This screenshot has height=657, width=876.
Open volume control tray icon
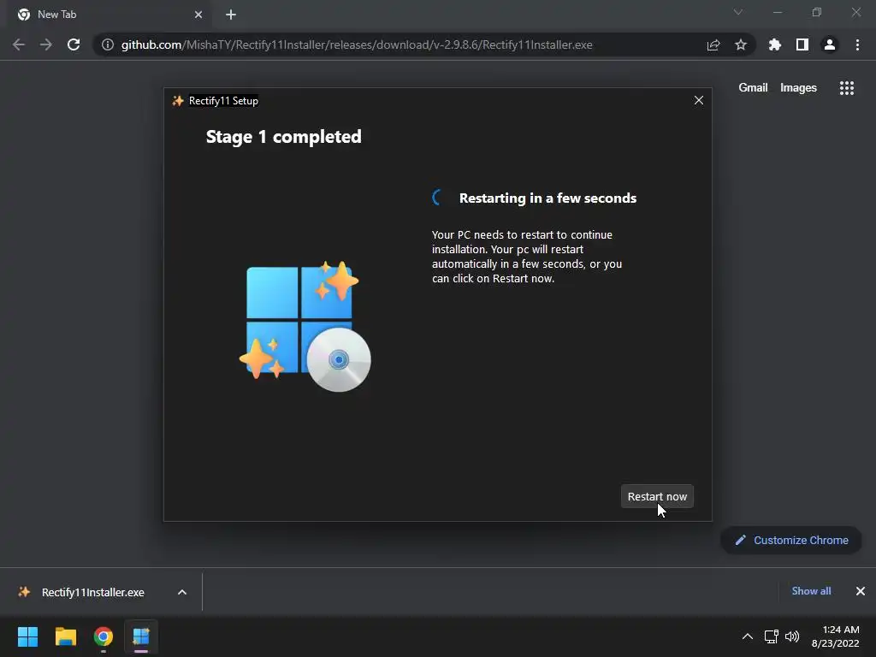(792, 636)
